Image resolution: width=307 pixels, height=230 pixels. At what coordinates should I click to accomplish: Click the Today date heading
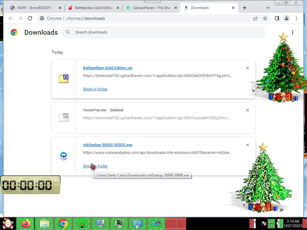57,52
